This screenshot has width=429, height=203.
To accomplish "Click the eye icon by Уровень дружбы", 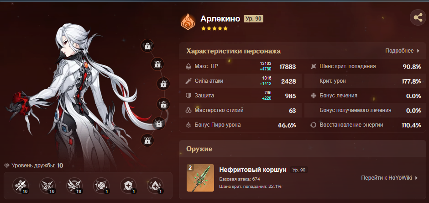I will (x=7, y=166).
